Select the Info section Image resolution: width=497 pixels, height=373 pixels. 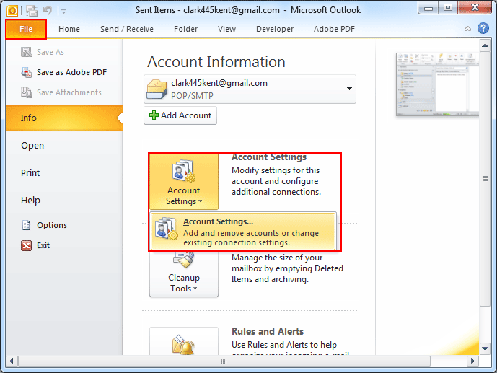tap(64, 118)
